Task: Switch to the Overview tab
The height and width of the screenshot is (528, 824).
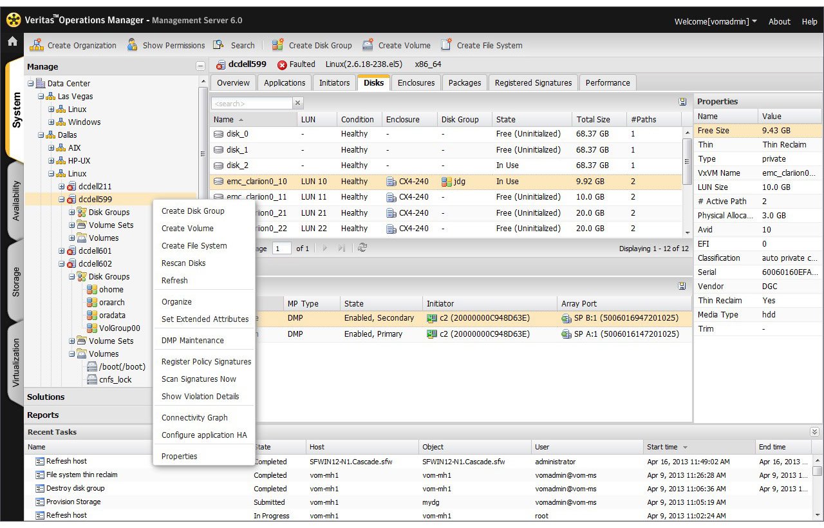Action: click(x=233, y=83)
